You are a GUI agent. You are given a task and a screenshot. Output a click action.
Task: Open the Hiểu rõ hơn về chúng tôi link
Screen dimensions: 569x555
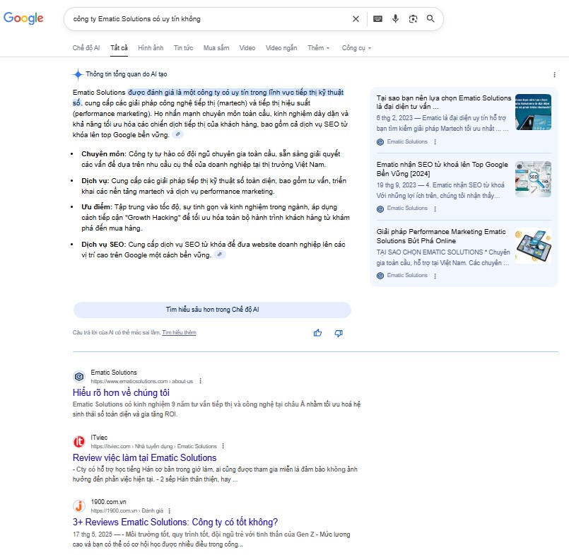tap(121, 392)
